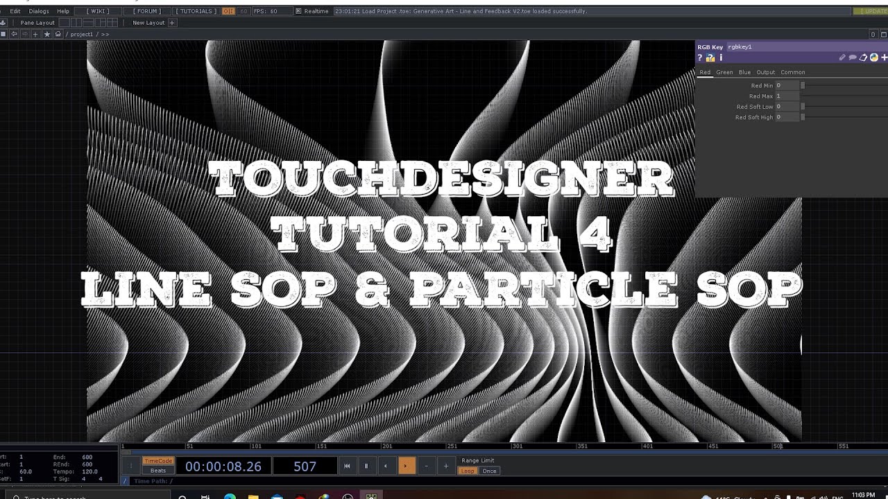The width and height of the screenshot is (888, 499).
Task: Click the orange play forward button
Action: pos(406,466)
